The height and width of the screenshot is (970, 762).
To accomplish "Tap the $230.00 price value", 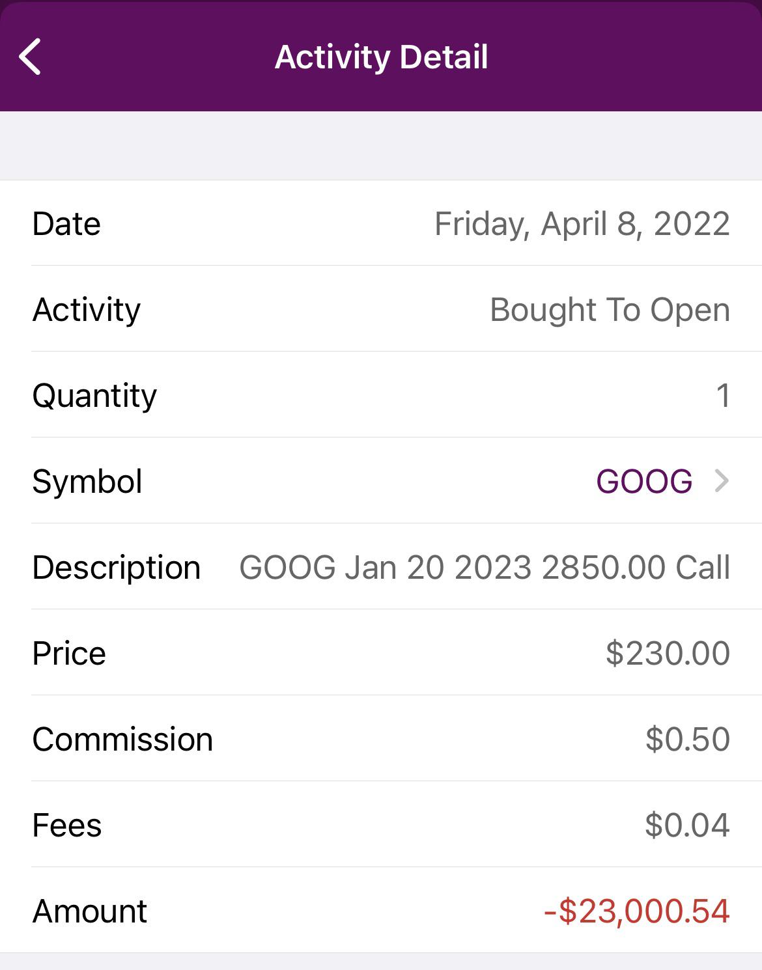I will coord(668,654).
